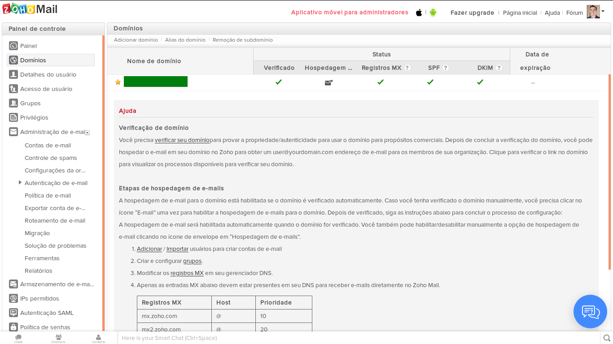Click the Verificado green checkmark
This screenshot has width=613, height=344.
[x=279, y=82]
